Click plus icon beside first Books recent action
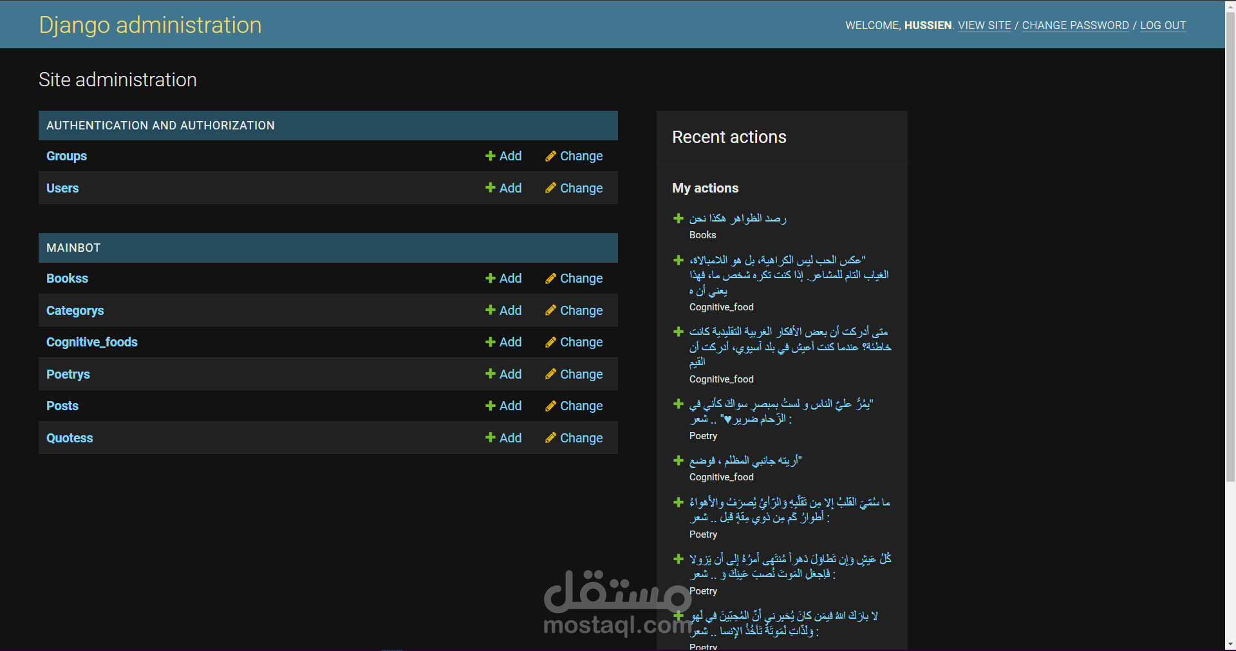1236x651 pixels. [678, 218]
